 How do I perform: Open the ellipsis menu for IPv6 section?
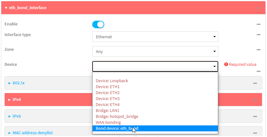255,116
